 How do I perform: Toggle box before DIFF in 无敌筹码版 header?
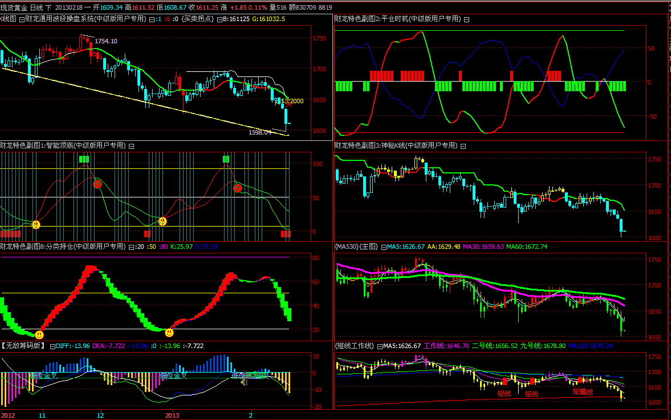(53, 346)
